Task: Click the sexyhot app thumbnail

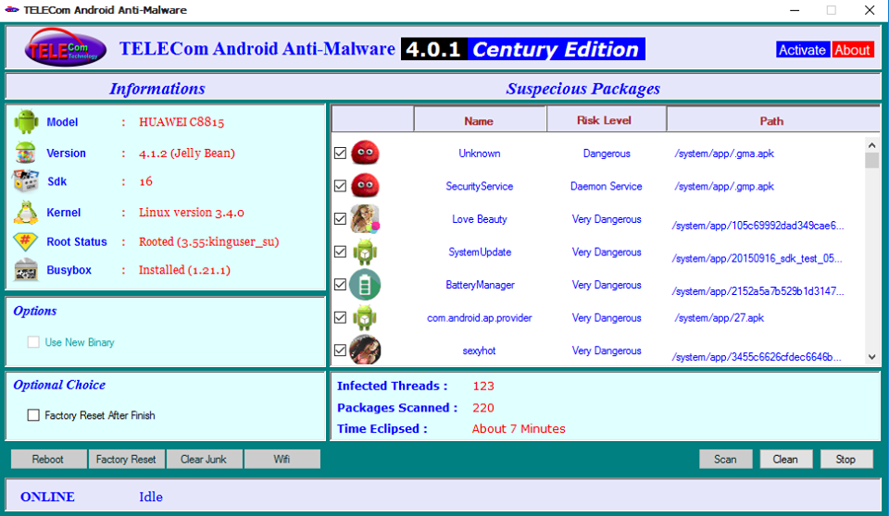Action: tap(365, 350)
